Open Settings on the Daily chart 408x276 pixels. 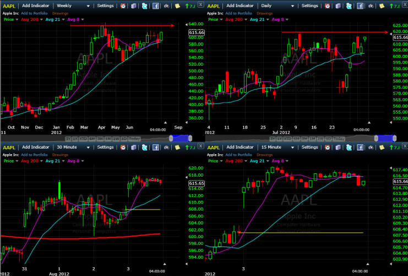[309, 5]
